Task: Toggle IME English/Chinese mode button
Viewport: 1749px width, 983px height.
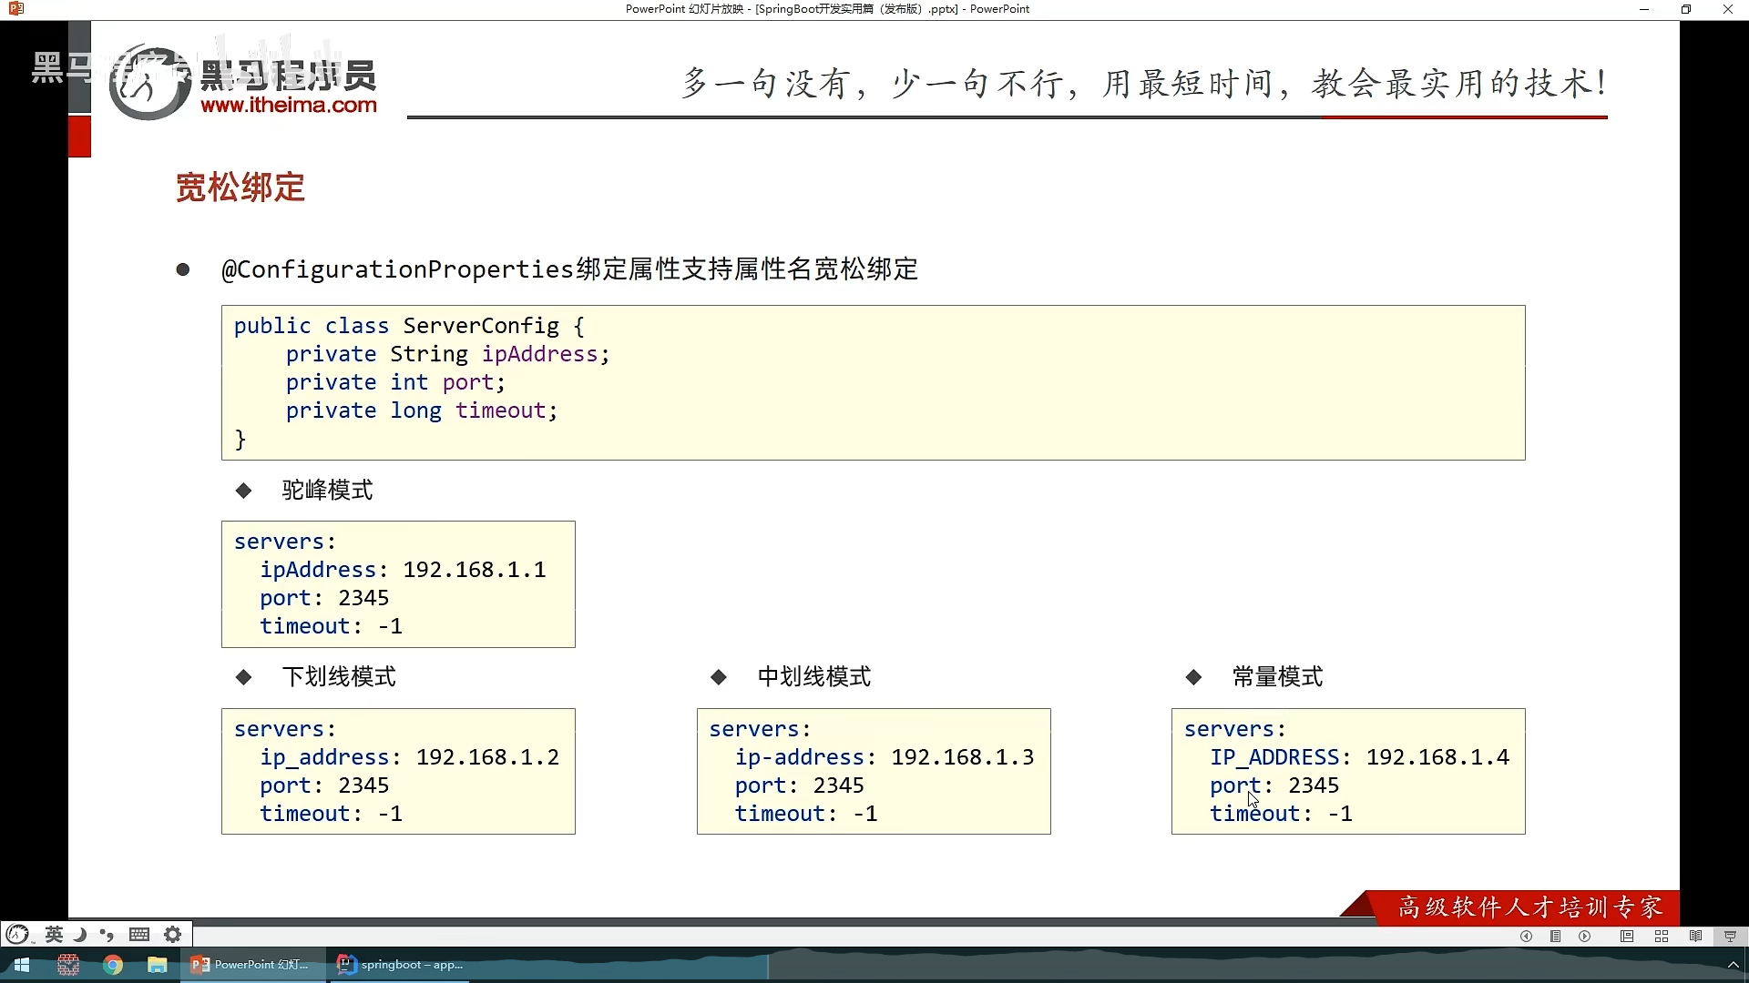Action: tap(54, 934)
